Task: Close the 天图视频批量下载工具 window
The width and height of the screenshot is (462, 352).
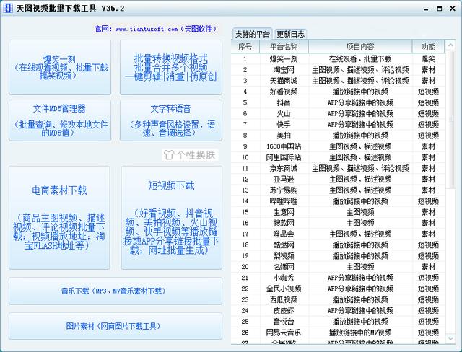Action: point(453,9)
